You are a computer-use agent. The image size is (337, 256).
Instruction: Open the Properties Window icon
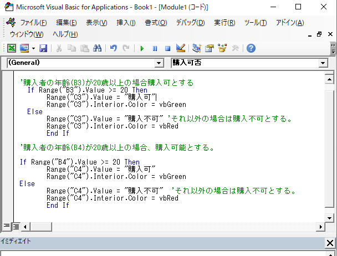pos(210,48)
